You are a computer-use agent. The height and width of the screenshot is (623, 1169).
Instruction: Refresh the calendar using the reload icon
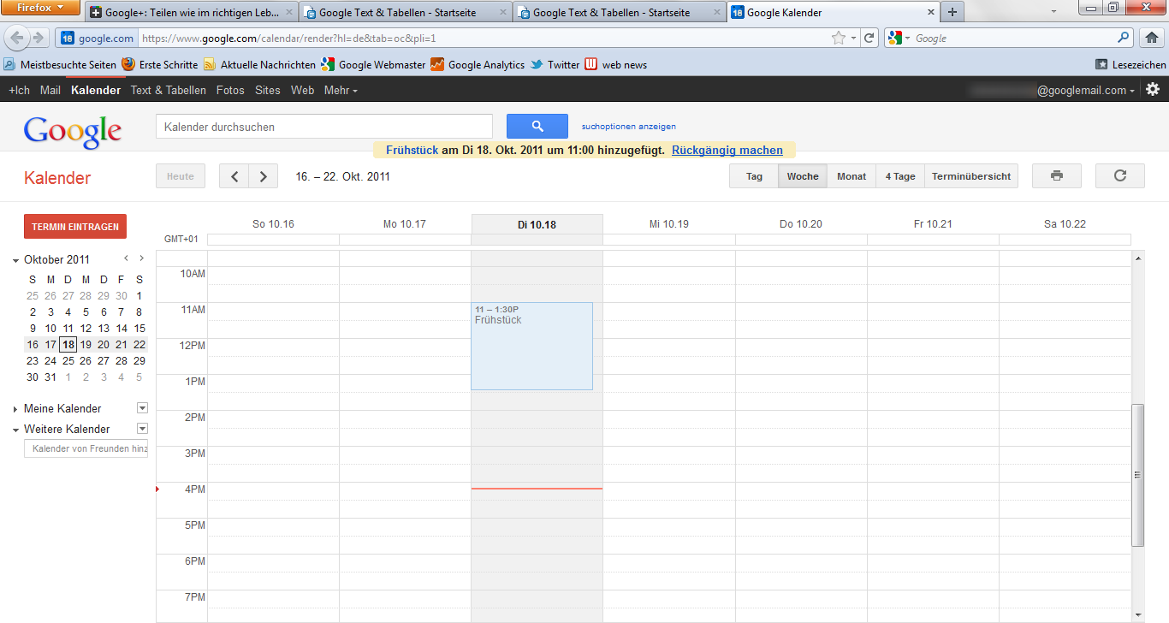click(1119, 176)
